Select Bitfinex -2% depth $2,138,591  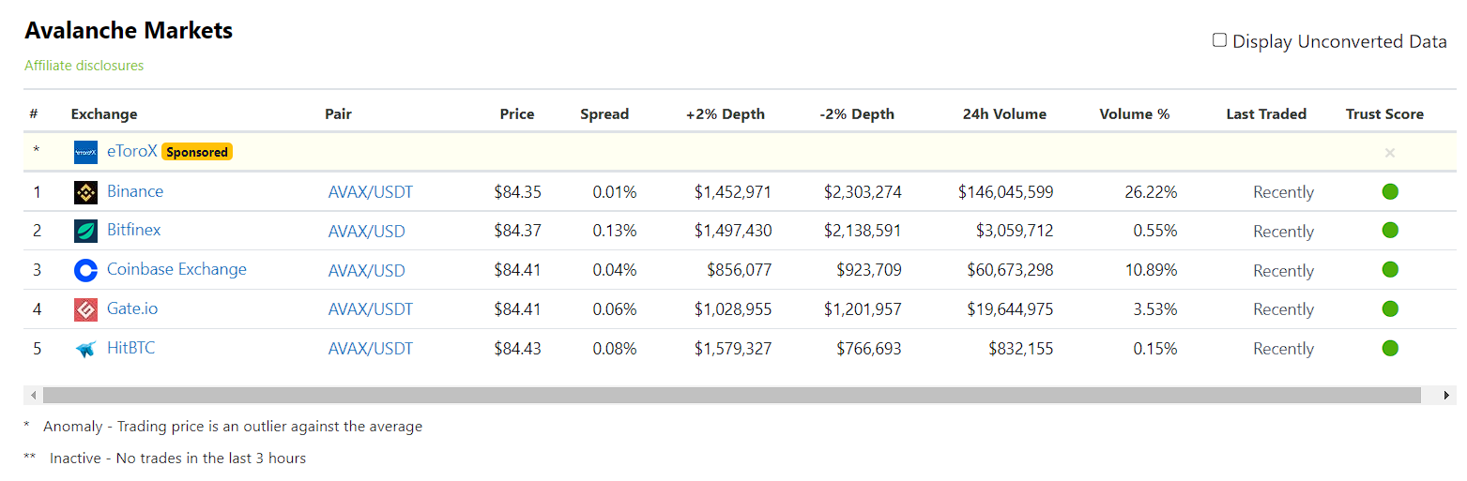click(x=863, y=231)
